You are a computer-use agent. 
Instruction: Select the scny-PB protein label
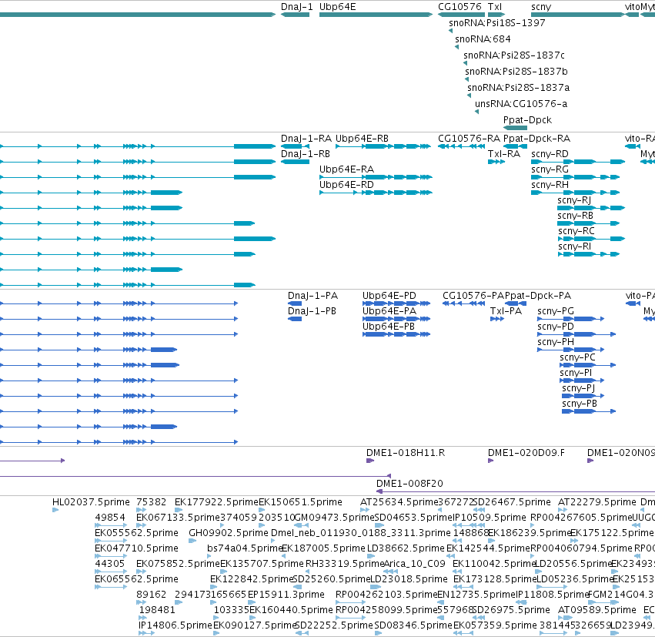(580, 404)
